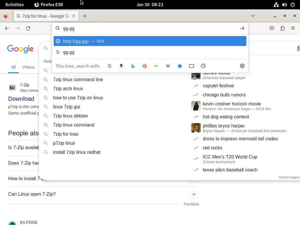Pick suggestion linux 7zip gui
The height and width of the screenshot is (225, 300).
67,107
